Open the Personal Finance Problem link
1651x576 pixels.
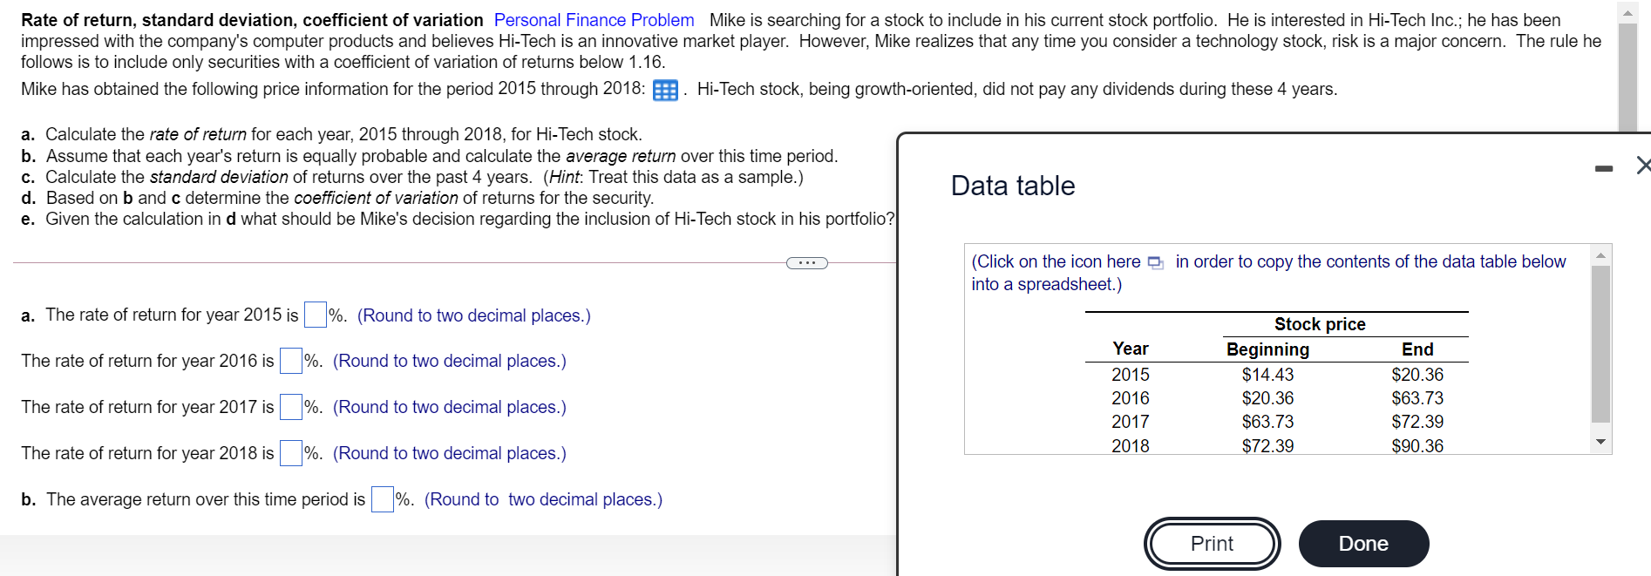[593, 19]
